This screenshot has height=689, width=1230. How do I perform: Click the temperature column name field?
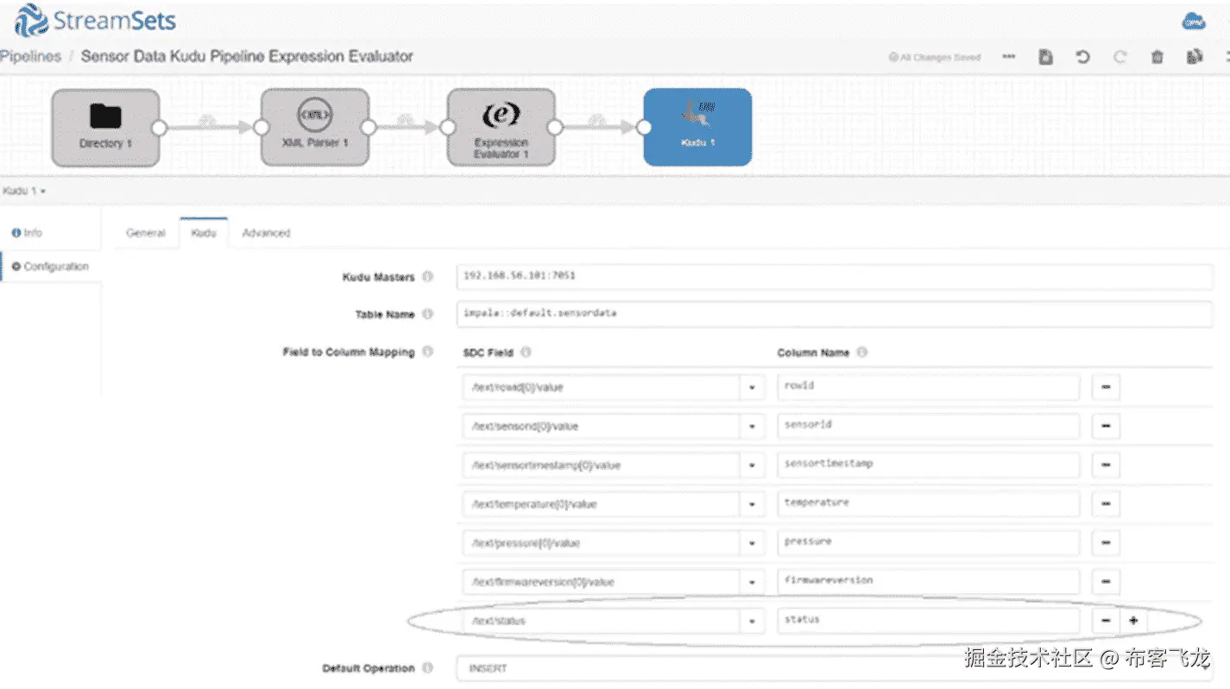point(928,503)
